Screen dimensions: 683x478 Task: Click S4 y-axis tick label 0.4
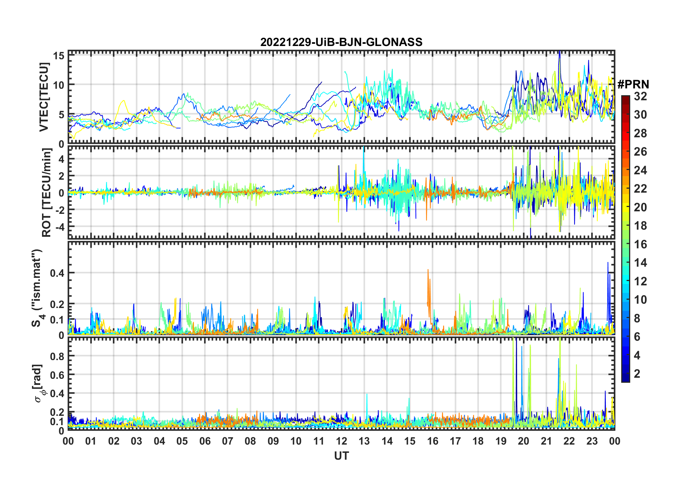(x=57, y=273)
